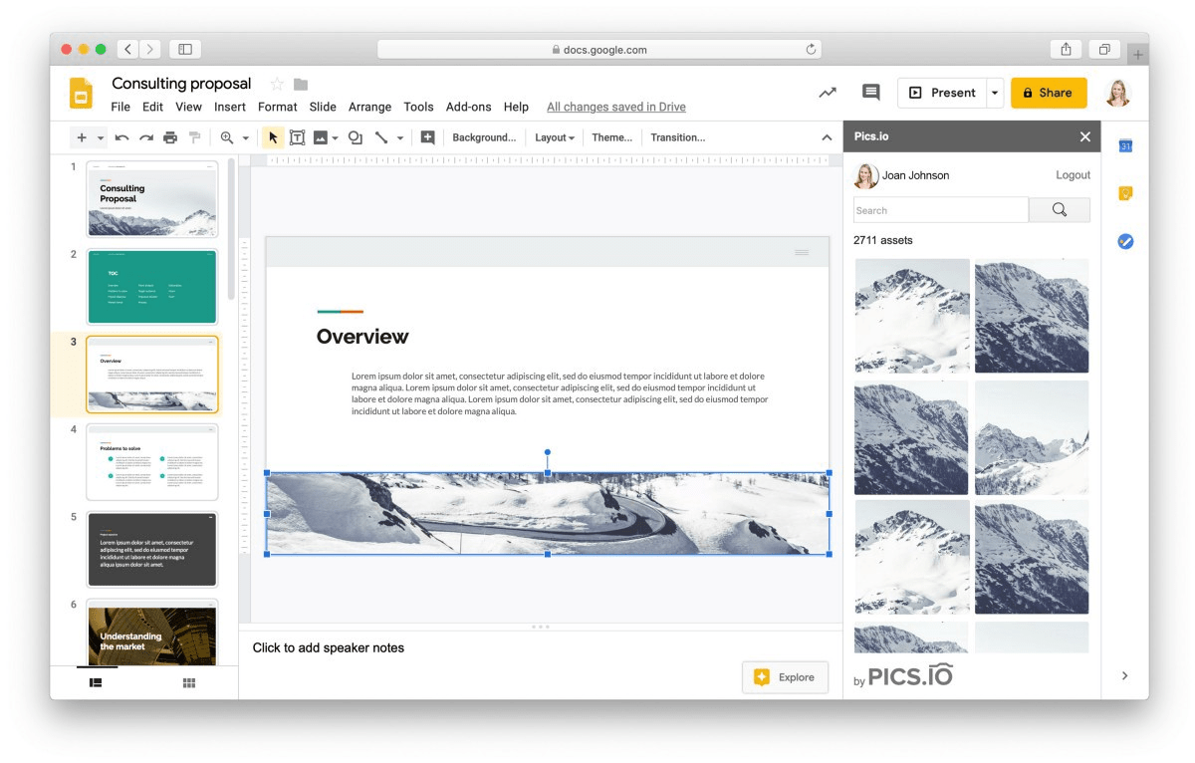Add a new slide with plus button

tap(82, 137)
